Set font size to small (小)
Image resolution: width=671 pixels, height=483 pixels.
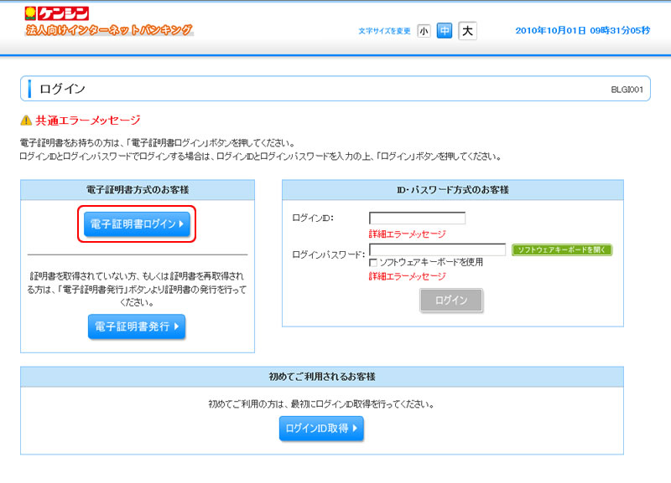click(x=424, y=31)
